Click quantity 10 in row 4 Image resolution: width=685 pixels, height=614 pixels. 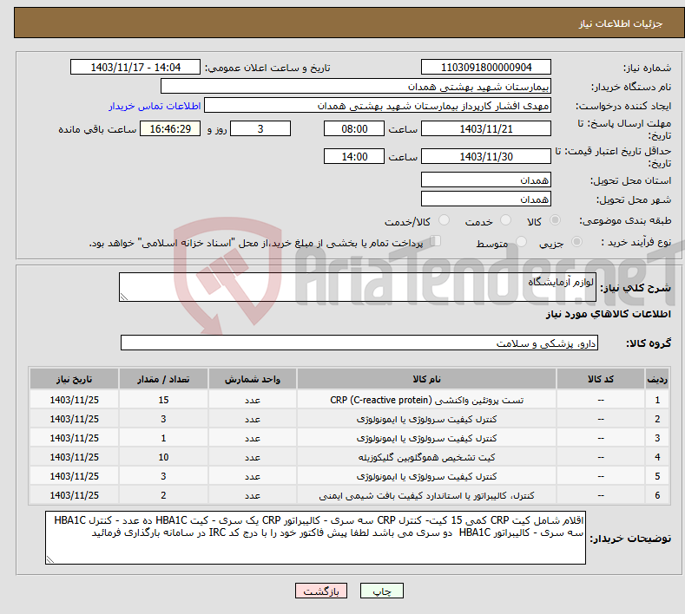click(x=163, y=457)
